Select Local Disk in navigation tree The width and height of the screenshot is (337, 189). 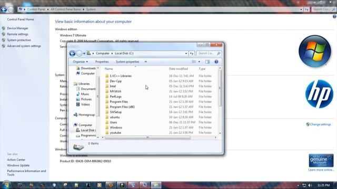(86, 130)
